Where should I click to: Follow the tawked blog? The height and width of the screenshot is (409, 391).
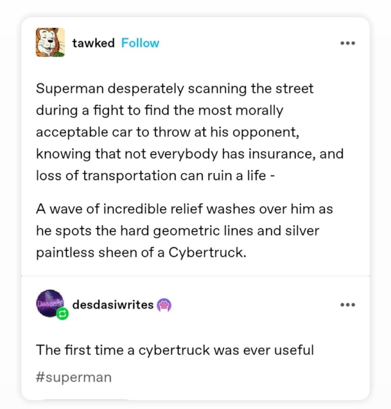140,43
